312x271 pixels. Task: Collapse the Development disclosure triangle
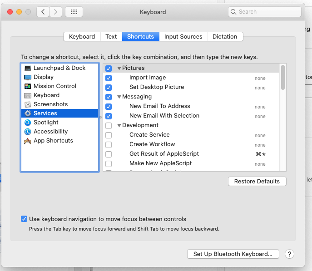[119, 126]
